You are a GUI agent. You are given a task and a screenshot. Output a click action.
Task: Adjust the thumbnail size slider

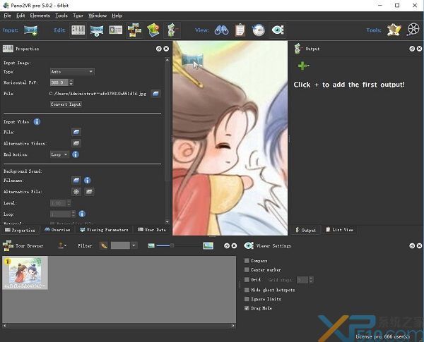tap(172, 245)
